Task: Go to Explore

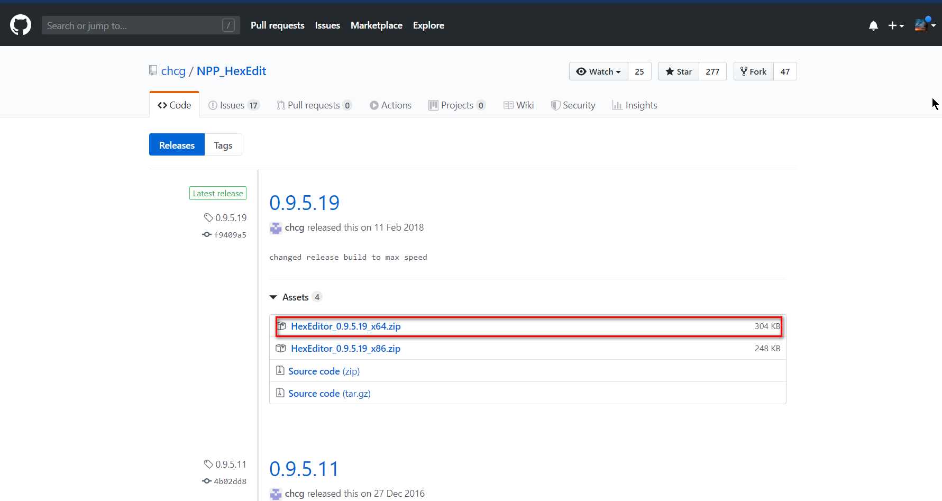Action: point(428,25)
